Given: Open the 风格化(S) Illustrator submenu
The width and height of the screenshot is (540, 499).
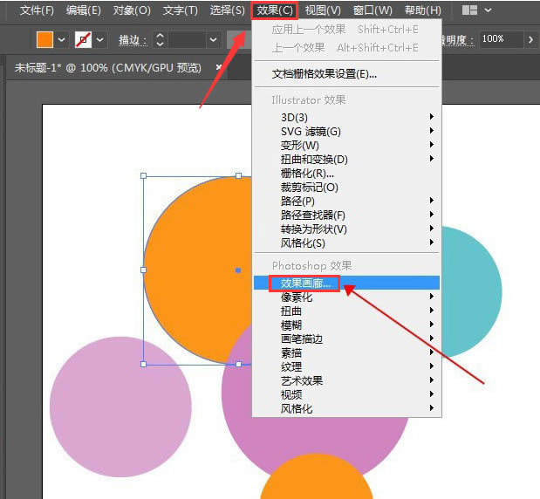Looking at the screenshot, I should point(347,243).
